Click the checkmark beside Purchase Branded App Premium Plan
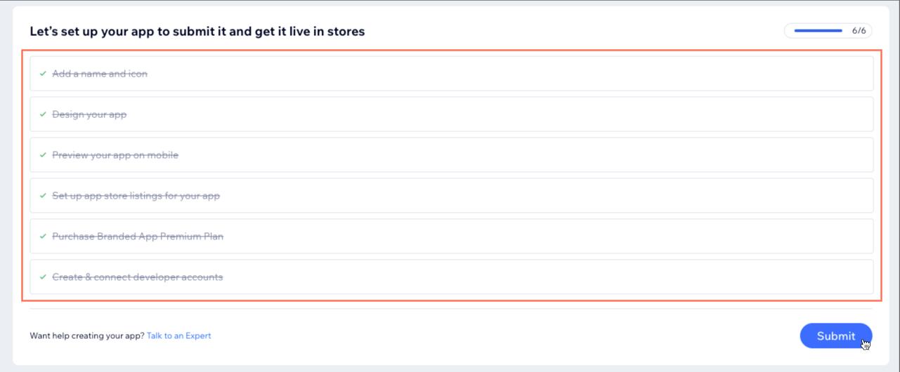 43,237
